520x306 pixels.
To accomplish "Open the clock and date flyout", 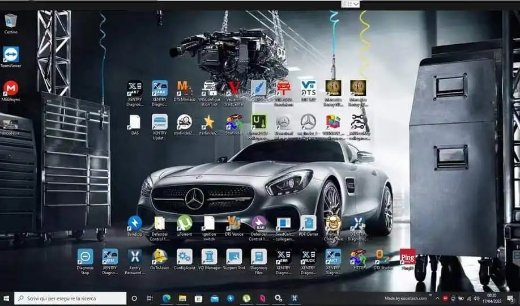I will click(x=492, y=298).
